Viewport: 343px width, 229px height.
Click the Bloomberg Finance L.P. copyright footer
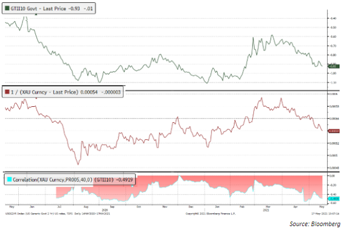click(210, 214)
